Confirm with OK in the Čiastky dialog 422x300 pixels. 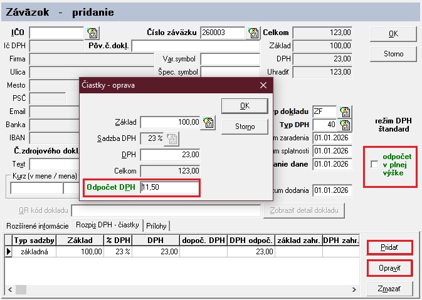(245, 106)
